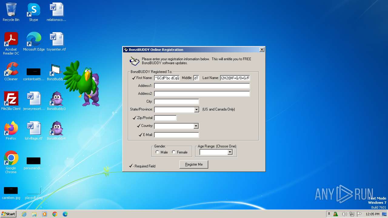Close the BonziBUDDY Online Registration dialog
Screen dimensions: 388x218
tap(262, 50)
